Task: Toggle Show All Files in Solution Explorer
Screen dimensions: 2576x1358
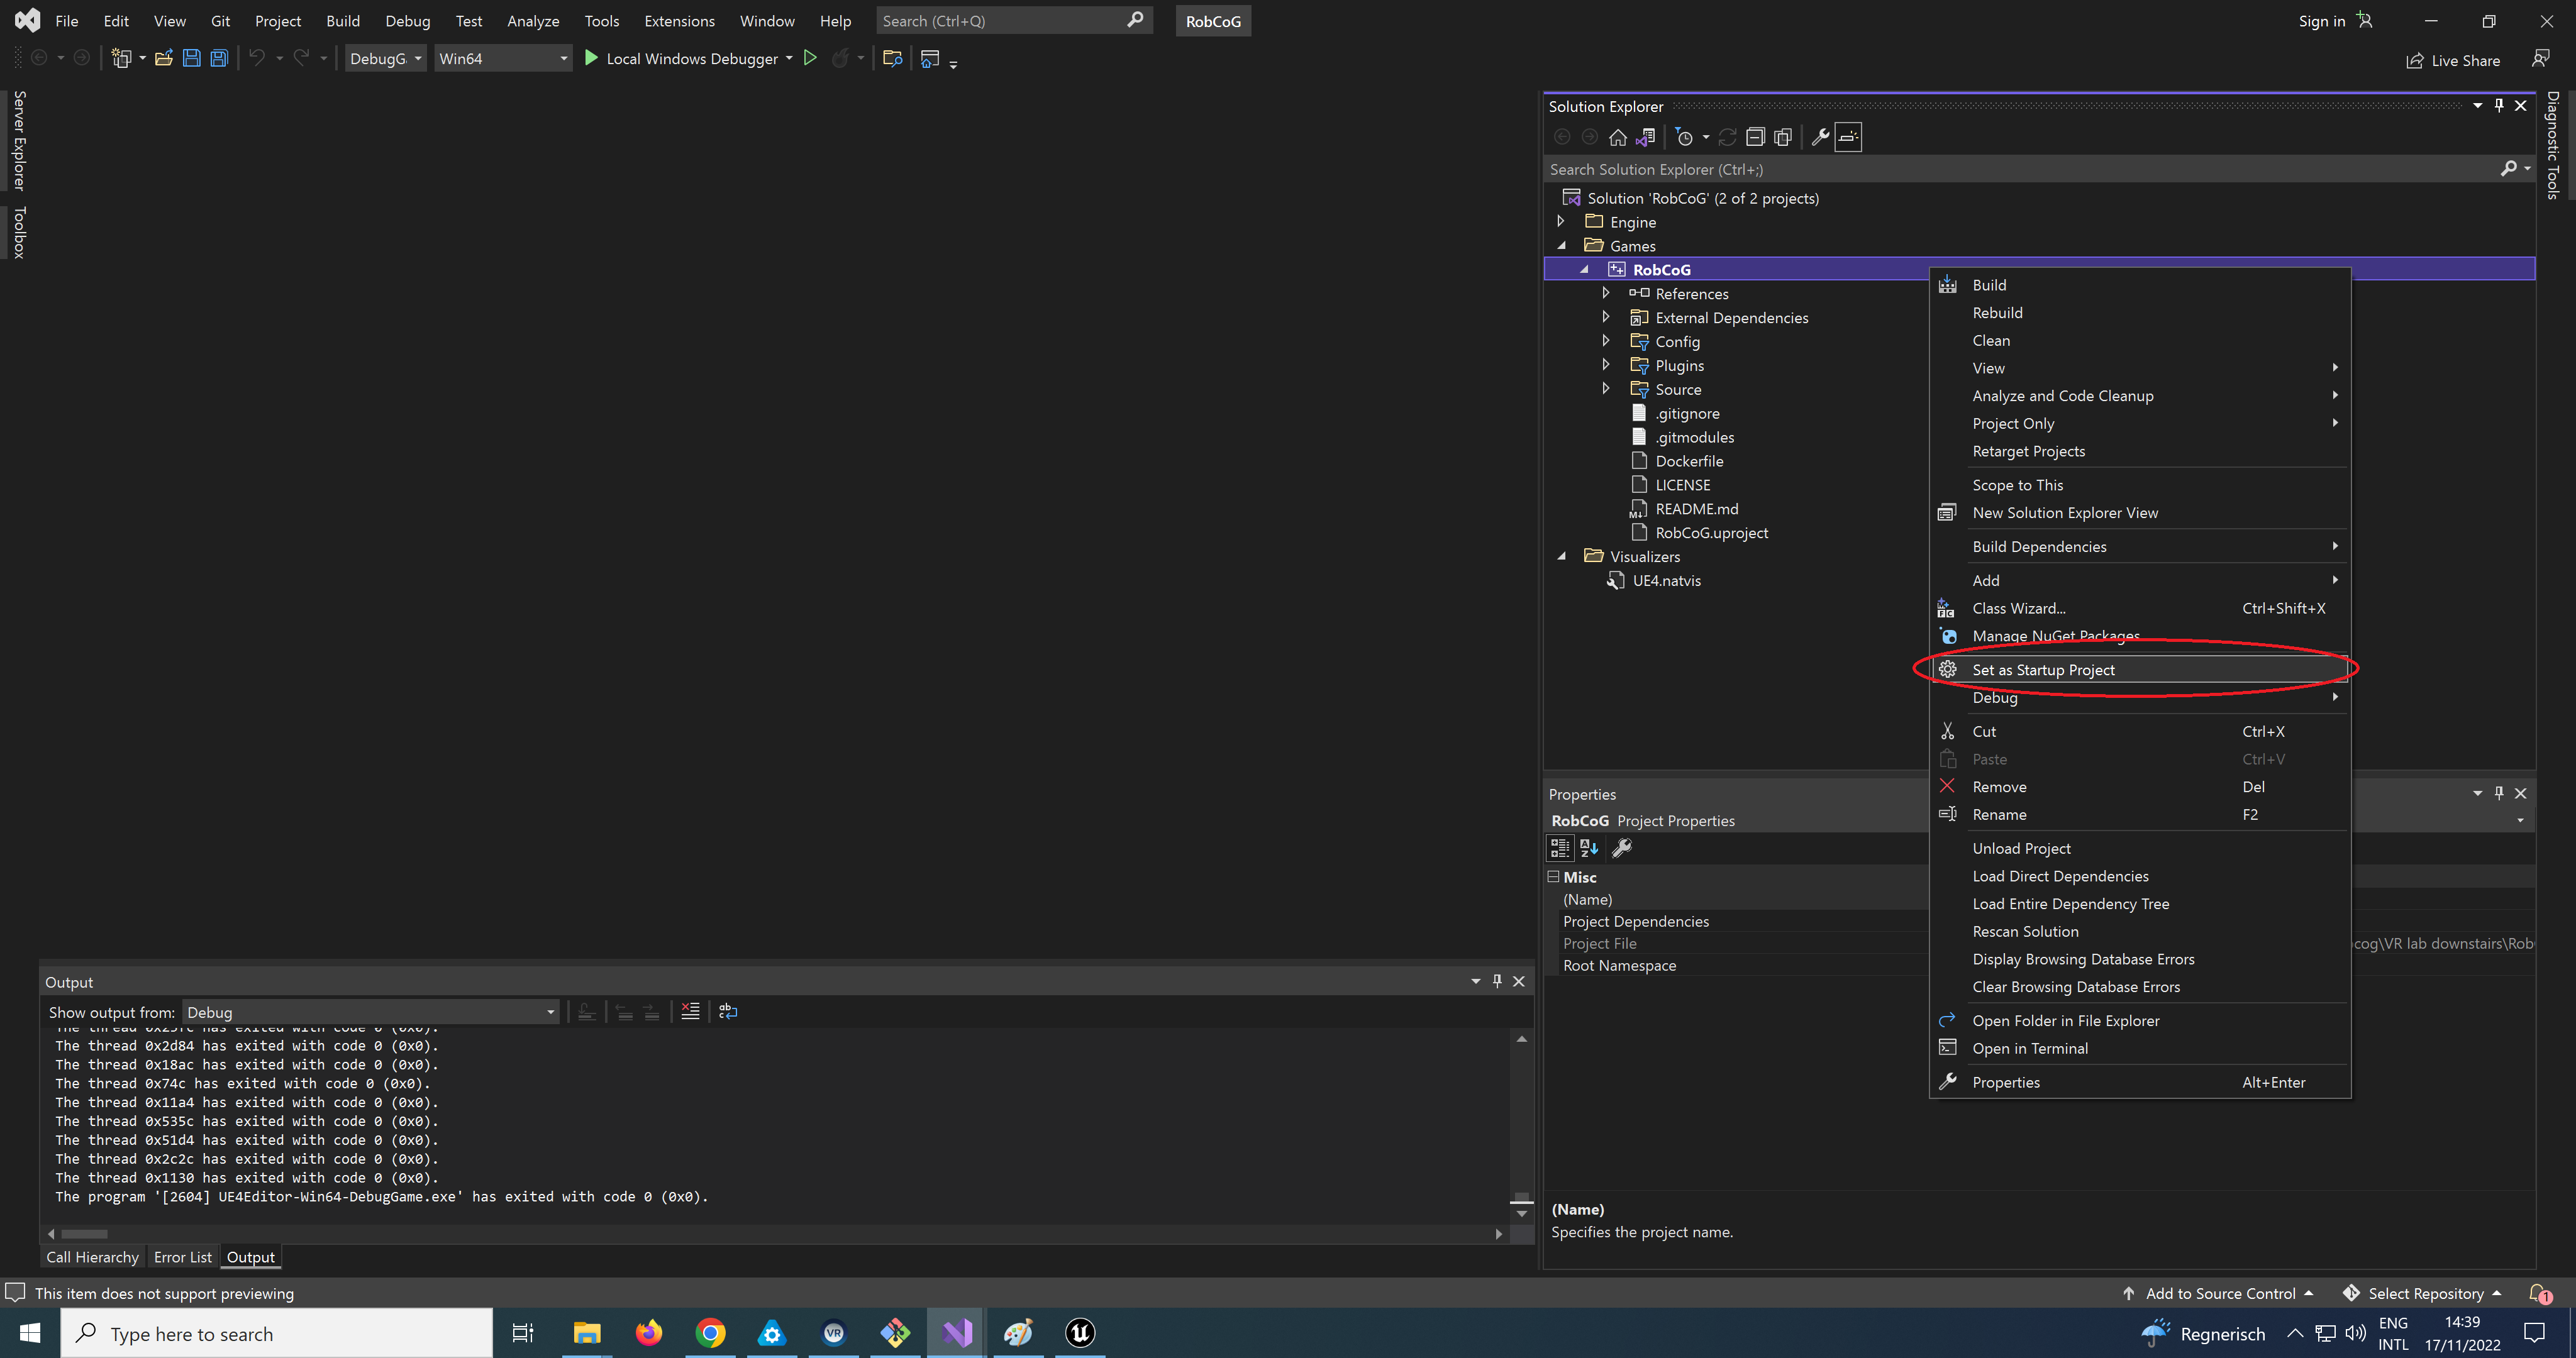Action: pos(1783,138)
